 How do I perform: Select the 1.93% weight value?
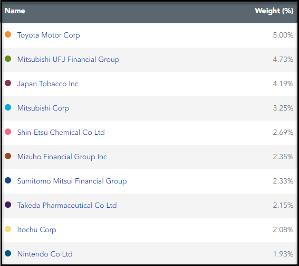click(x=283, y=254)
